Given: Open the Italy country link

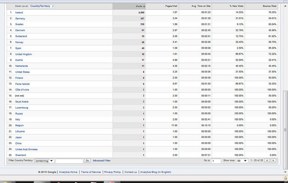Looking at the screenshot, I should pyautogui.click(x=18, y=120).
